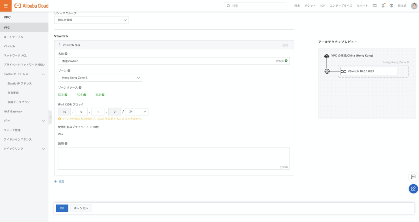Viewport: 419px width, 222px height.
Task: Open the リソースグループ dropdown
Action: pos(91,20)
